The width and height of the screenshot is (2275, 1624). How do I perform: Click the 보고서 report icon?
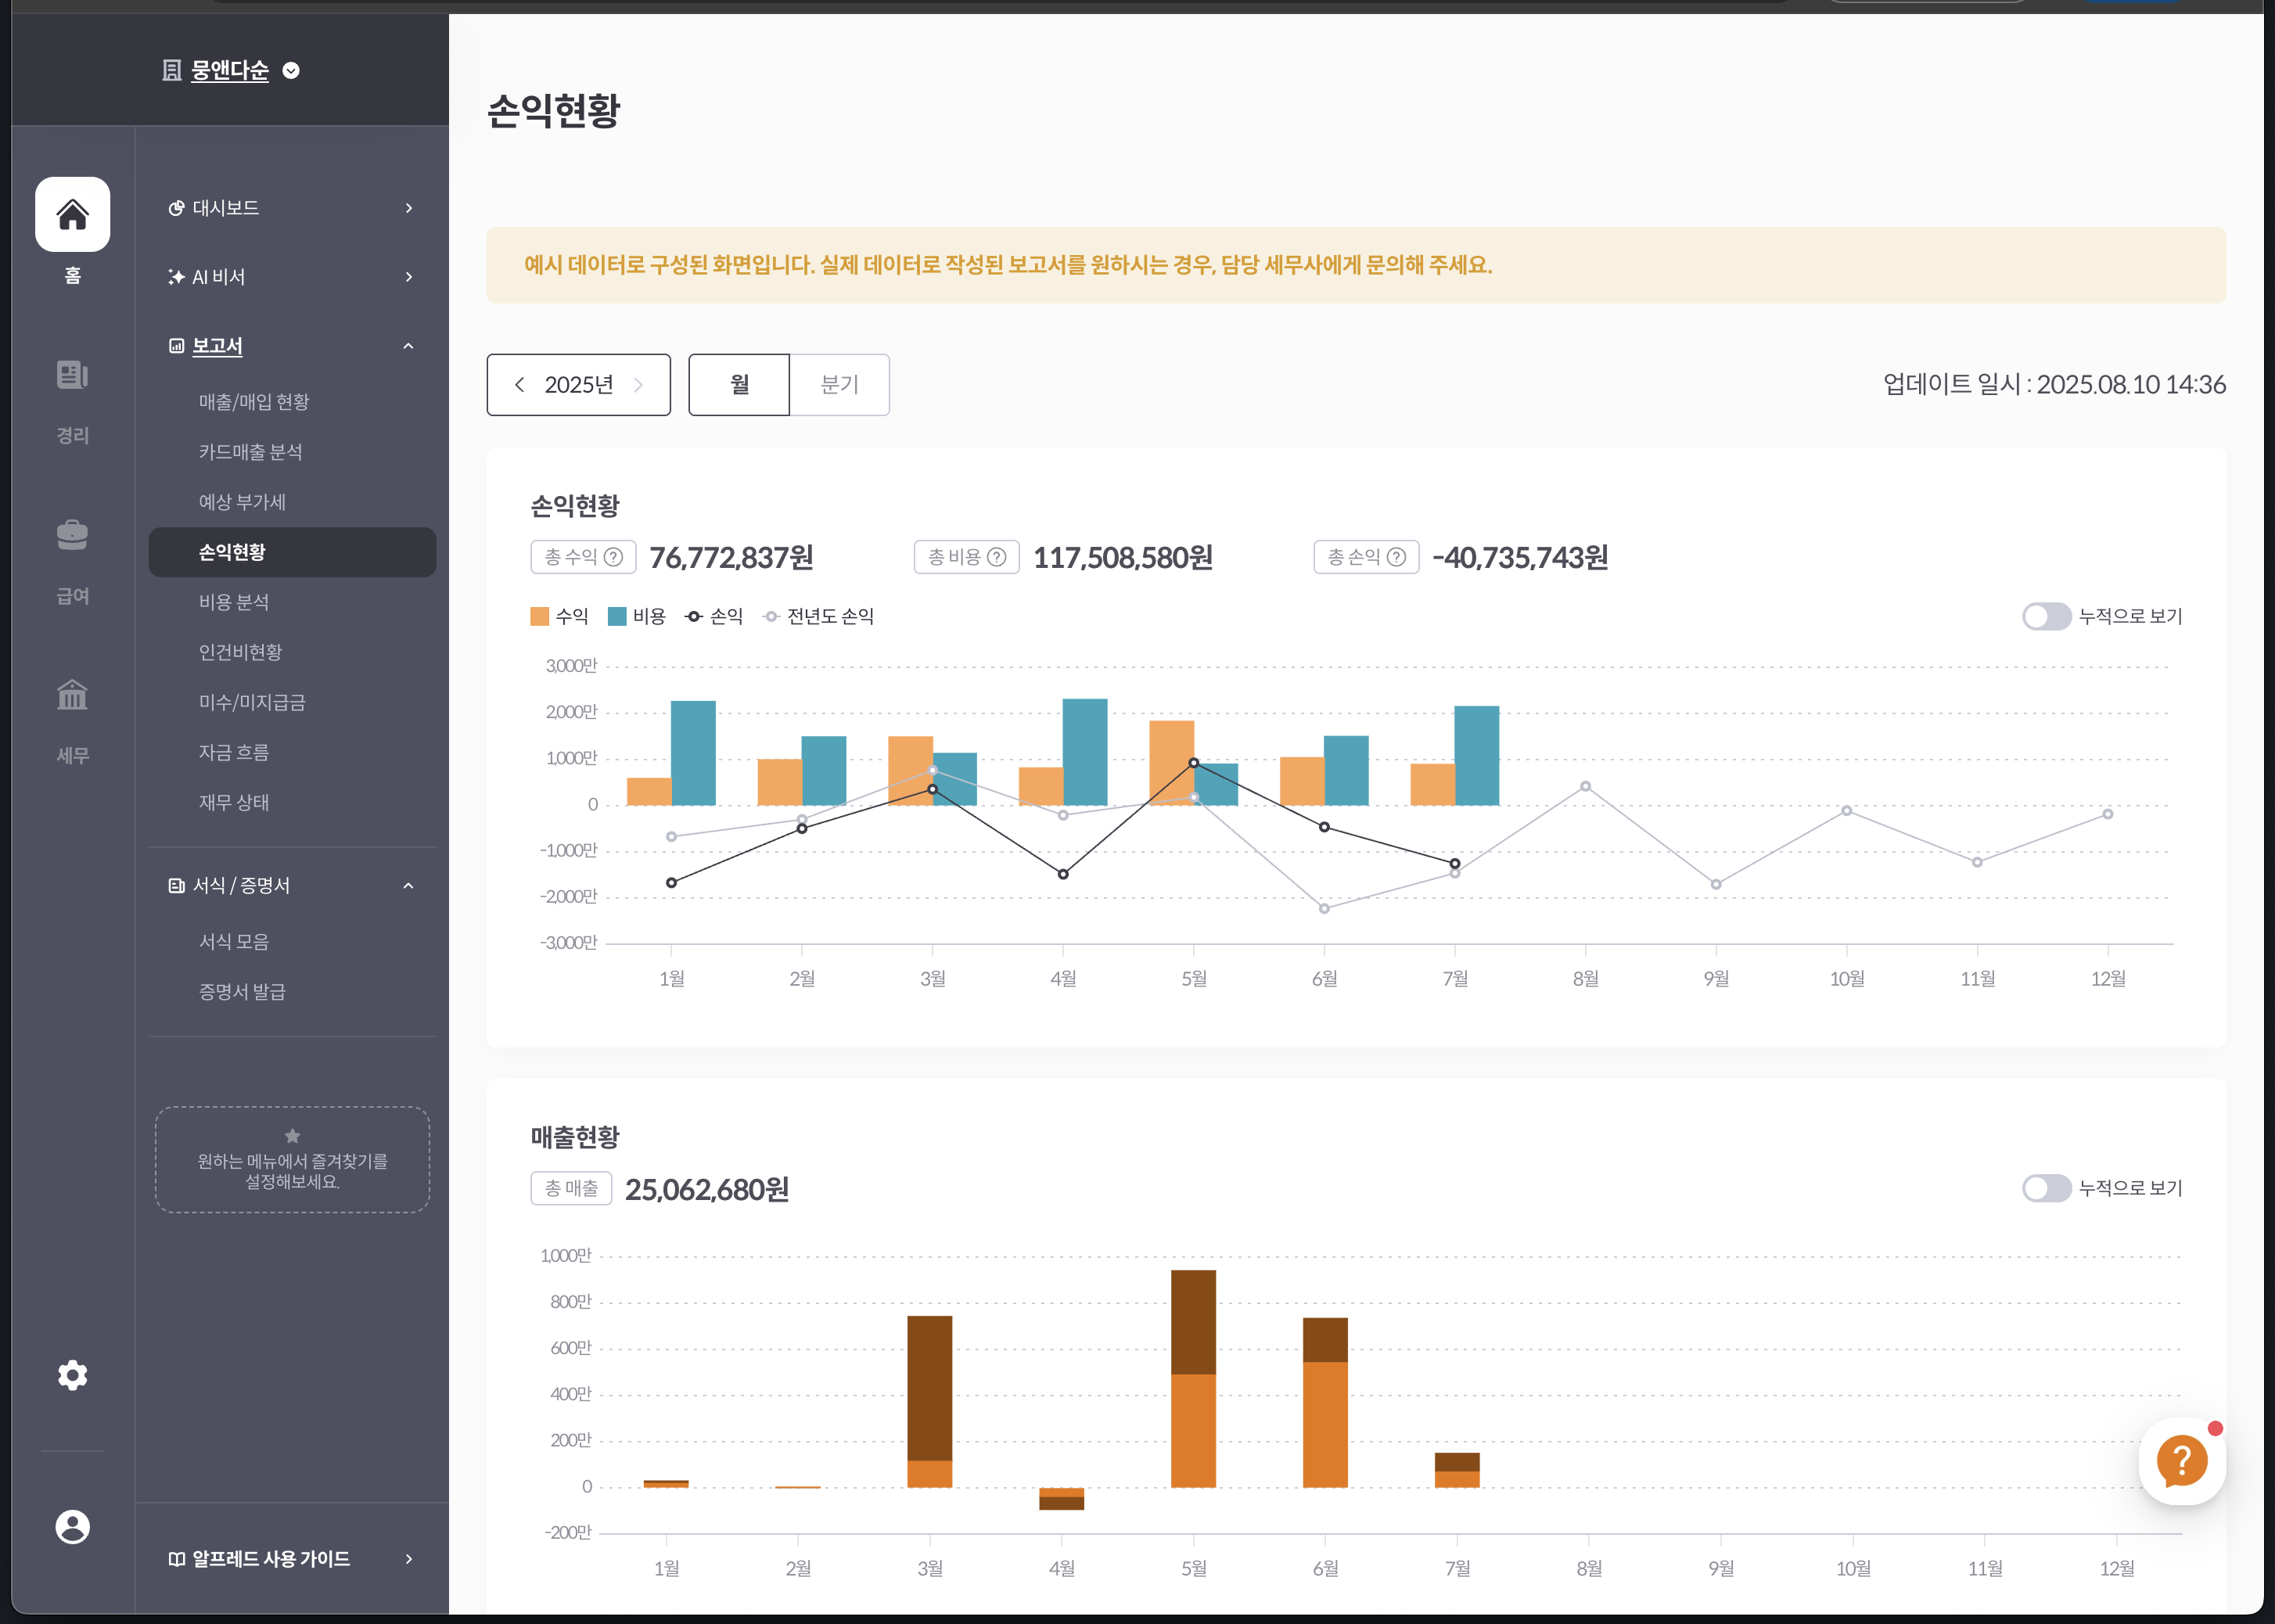tap(176, 346)
